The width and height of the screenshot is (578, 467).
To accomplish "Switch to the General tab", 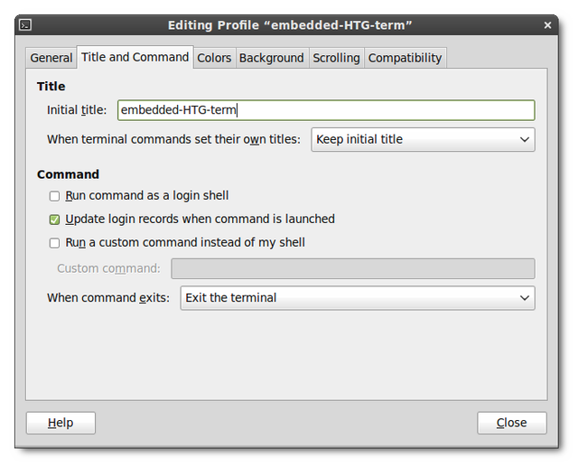I will tap(51, 58).
